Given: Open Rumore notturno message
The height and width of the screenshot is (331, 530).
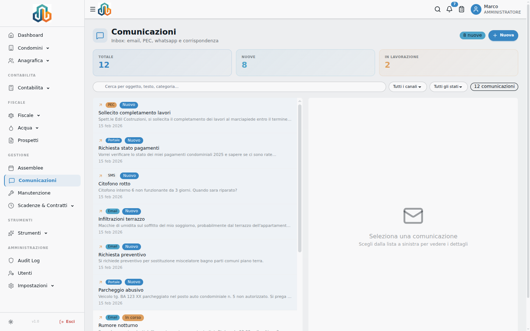Looking at the screenshot, I should point(195,321).
